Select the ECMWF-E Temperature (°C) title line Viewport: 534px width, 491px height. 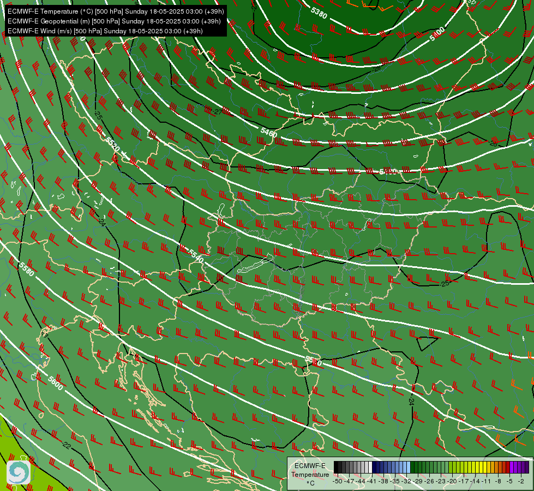[116, 11]
